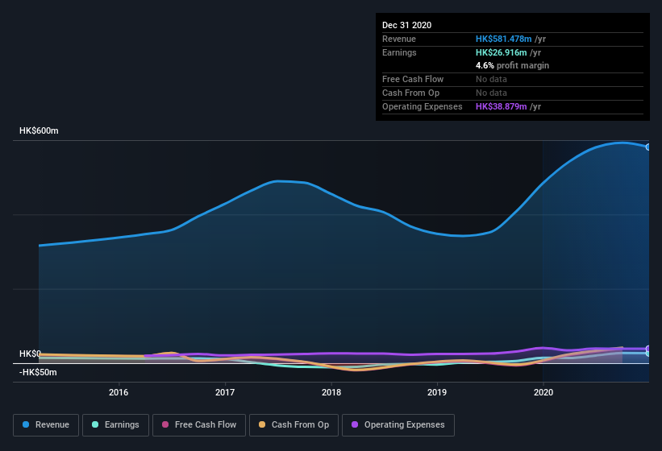Select the 2020 x-axis label
The height and width of the screenshot is (451, 662).
click(x=543, y=392)
